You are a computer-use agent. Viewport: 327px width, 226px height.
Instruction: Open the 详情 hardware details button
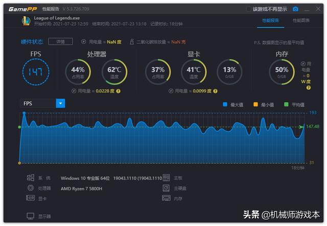60,41
